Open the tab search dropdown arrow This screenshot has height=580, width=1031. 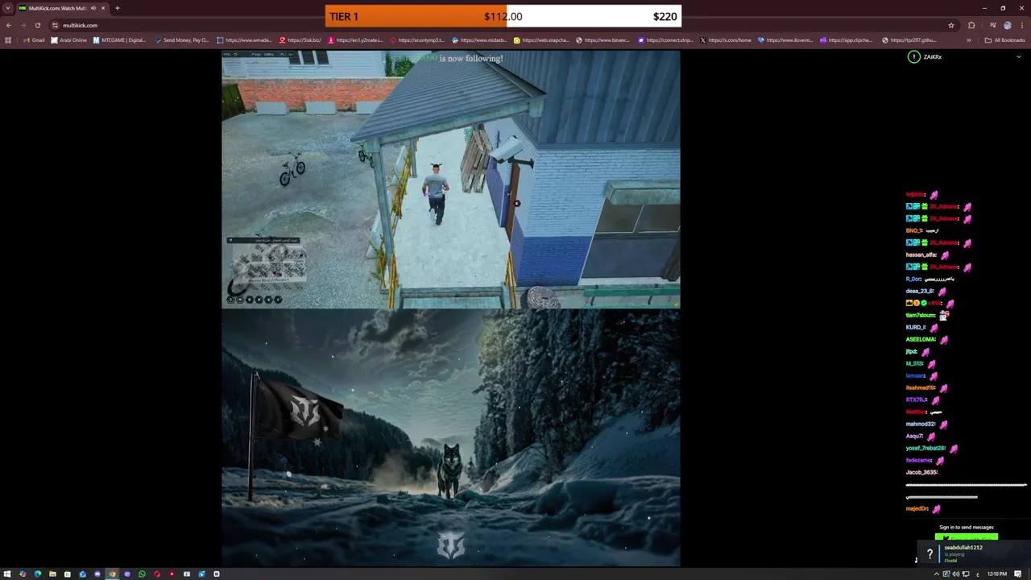[7, 8]
